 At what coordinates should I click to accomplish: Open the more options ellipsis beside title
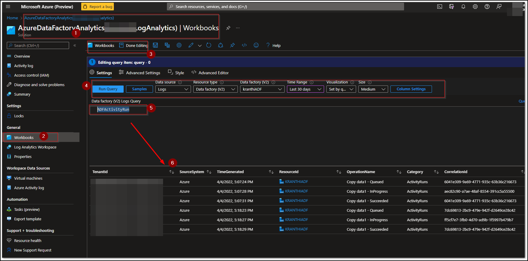[x=238, y=28]
